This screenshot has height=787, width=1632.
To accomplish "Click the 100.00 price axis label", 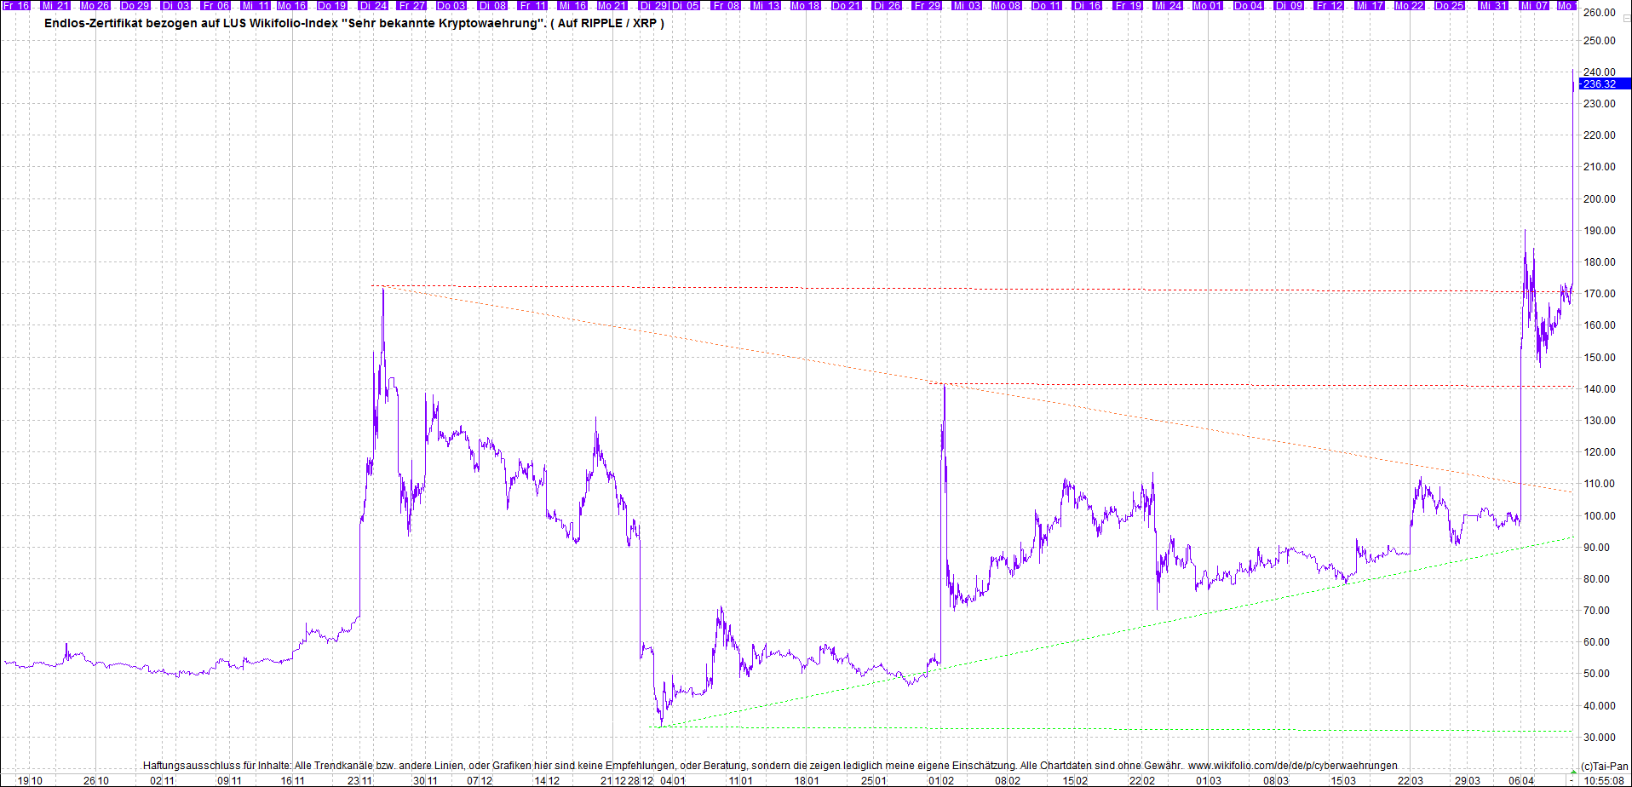I will pyautogui.click(x=1599, y=515).
